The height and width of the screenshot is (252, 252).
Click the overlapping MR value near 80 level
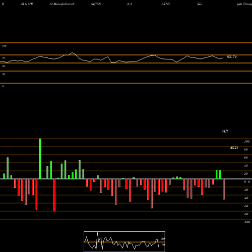click(x=234, y=148)
